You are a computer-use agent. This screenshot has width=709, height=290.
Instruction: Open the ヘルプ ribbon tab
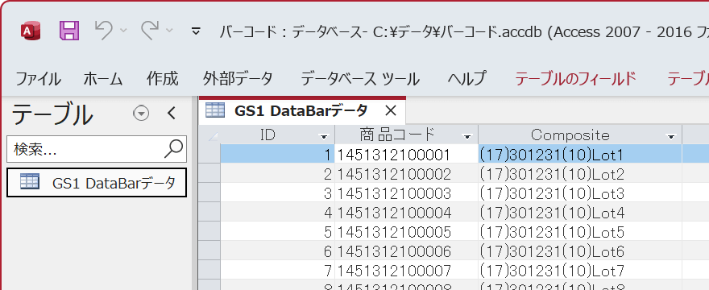pyautogui.click(x=467, y=79)
